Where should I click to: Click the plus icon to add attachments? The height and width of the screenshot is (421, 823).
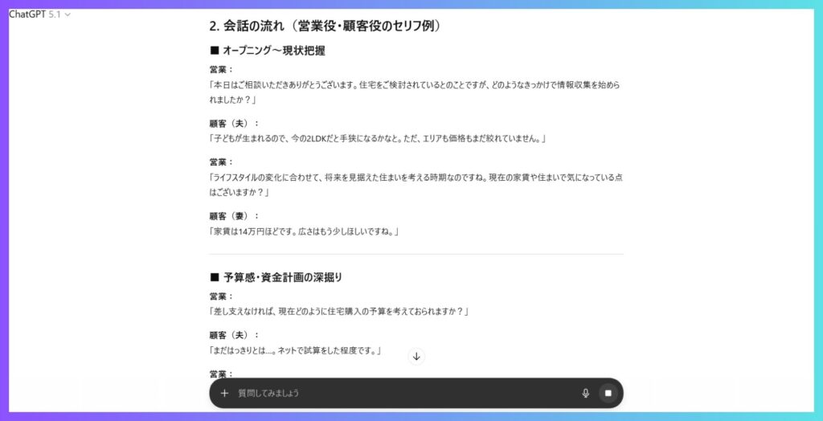(224, 393)
